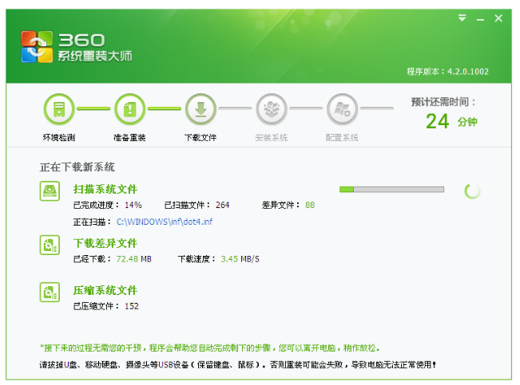
Task: Click the 压缩系统文件 icon
Action: point(50,292)
